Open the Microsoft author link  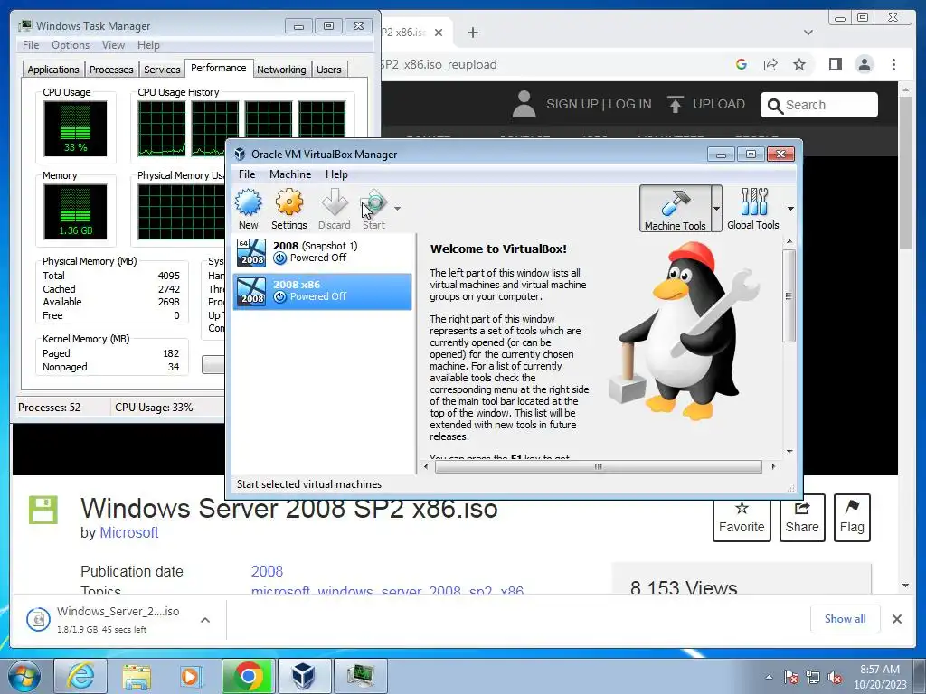pyautogui.click(x=129, y=532)
